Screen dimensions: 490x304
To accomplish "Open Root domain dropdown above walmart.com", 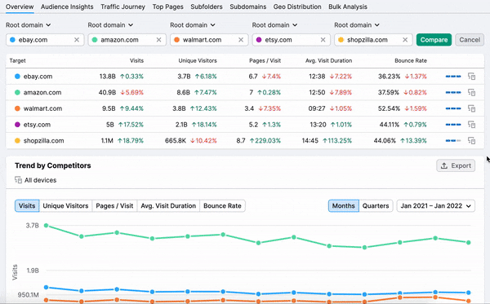I will click(x=193, y=25).
